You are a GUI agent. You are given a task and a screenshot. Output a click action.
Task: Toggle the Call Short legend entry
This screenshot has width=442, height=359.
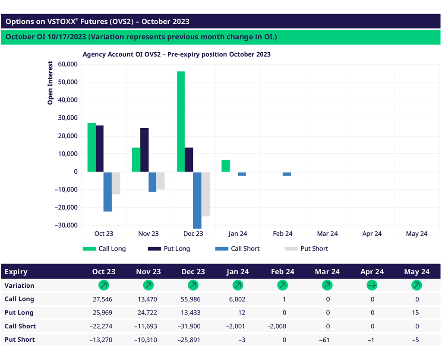click(237, 249)
